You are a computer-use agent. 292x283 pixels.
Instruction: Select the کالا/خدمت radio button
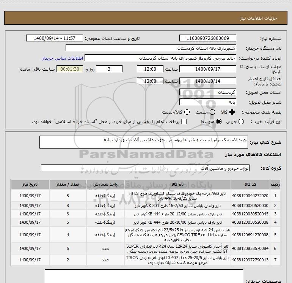[x=187, y=112]
